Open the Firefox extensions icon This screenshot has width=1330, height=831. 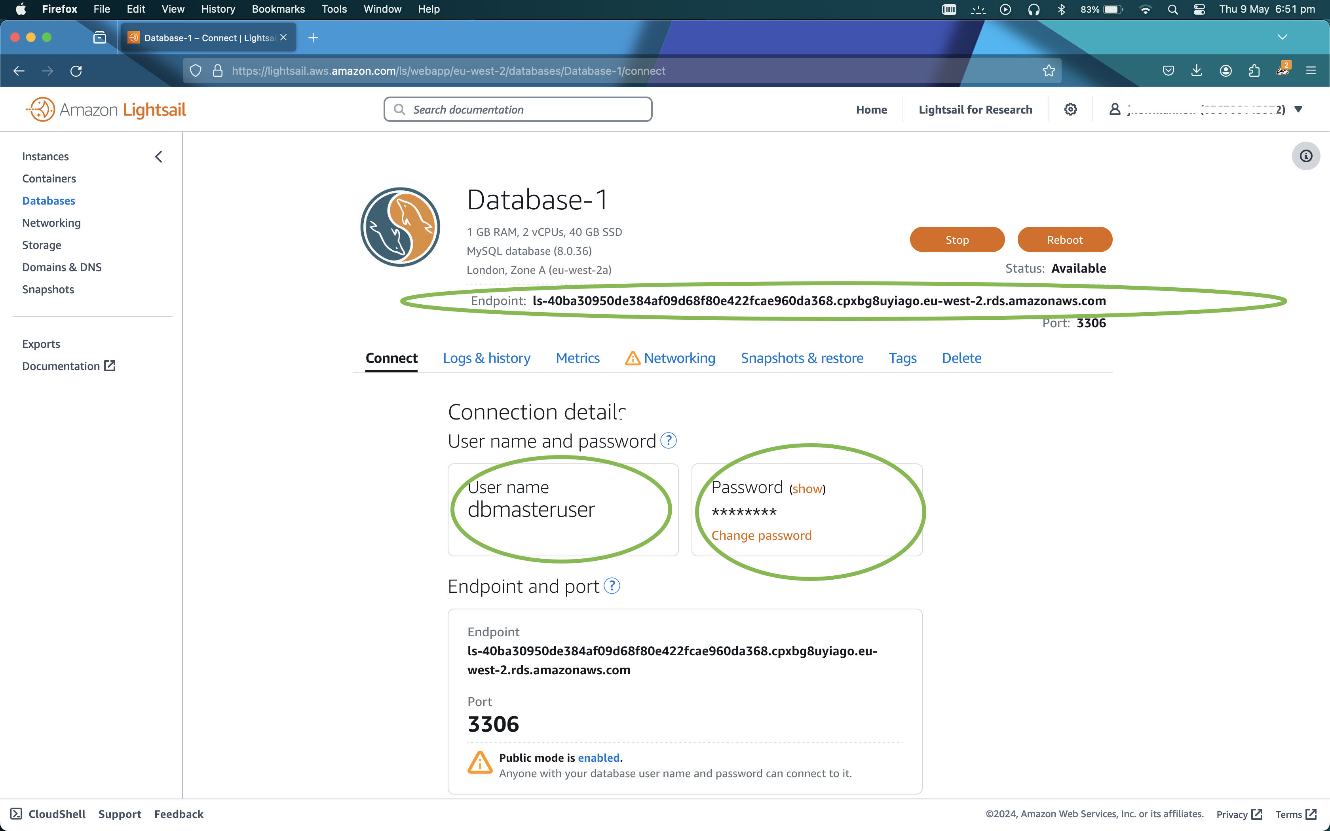tap(1254, 71)
